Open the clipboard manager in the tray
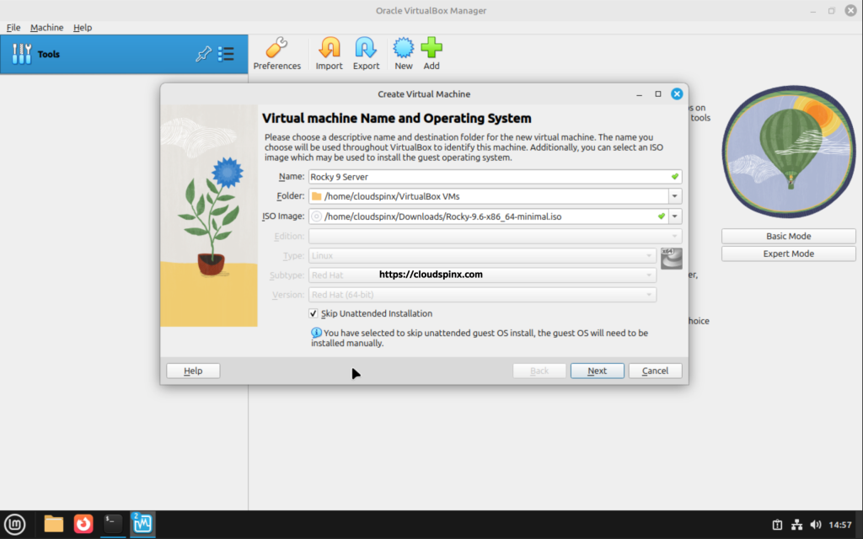 pos(777,523)
